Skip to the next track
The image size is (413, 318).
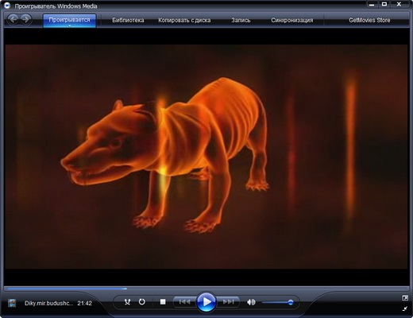coord(229,302)
